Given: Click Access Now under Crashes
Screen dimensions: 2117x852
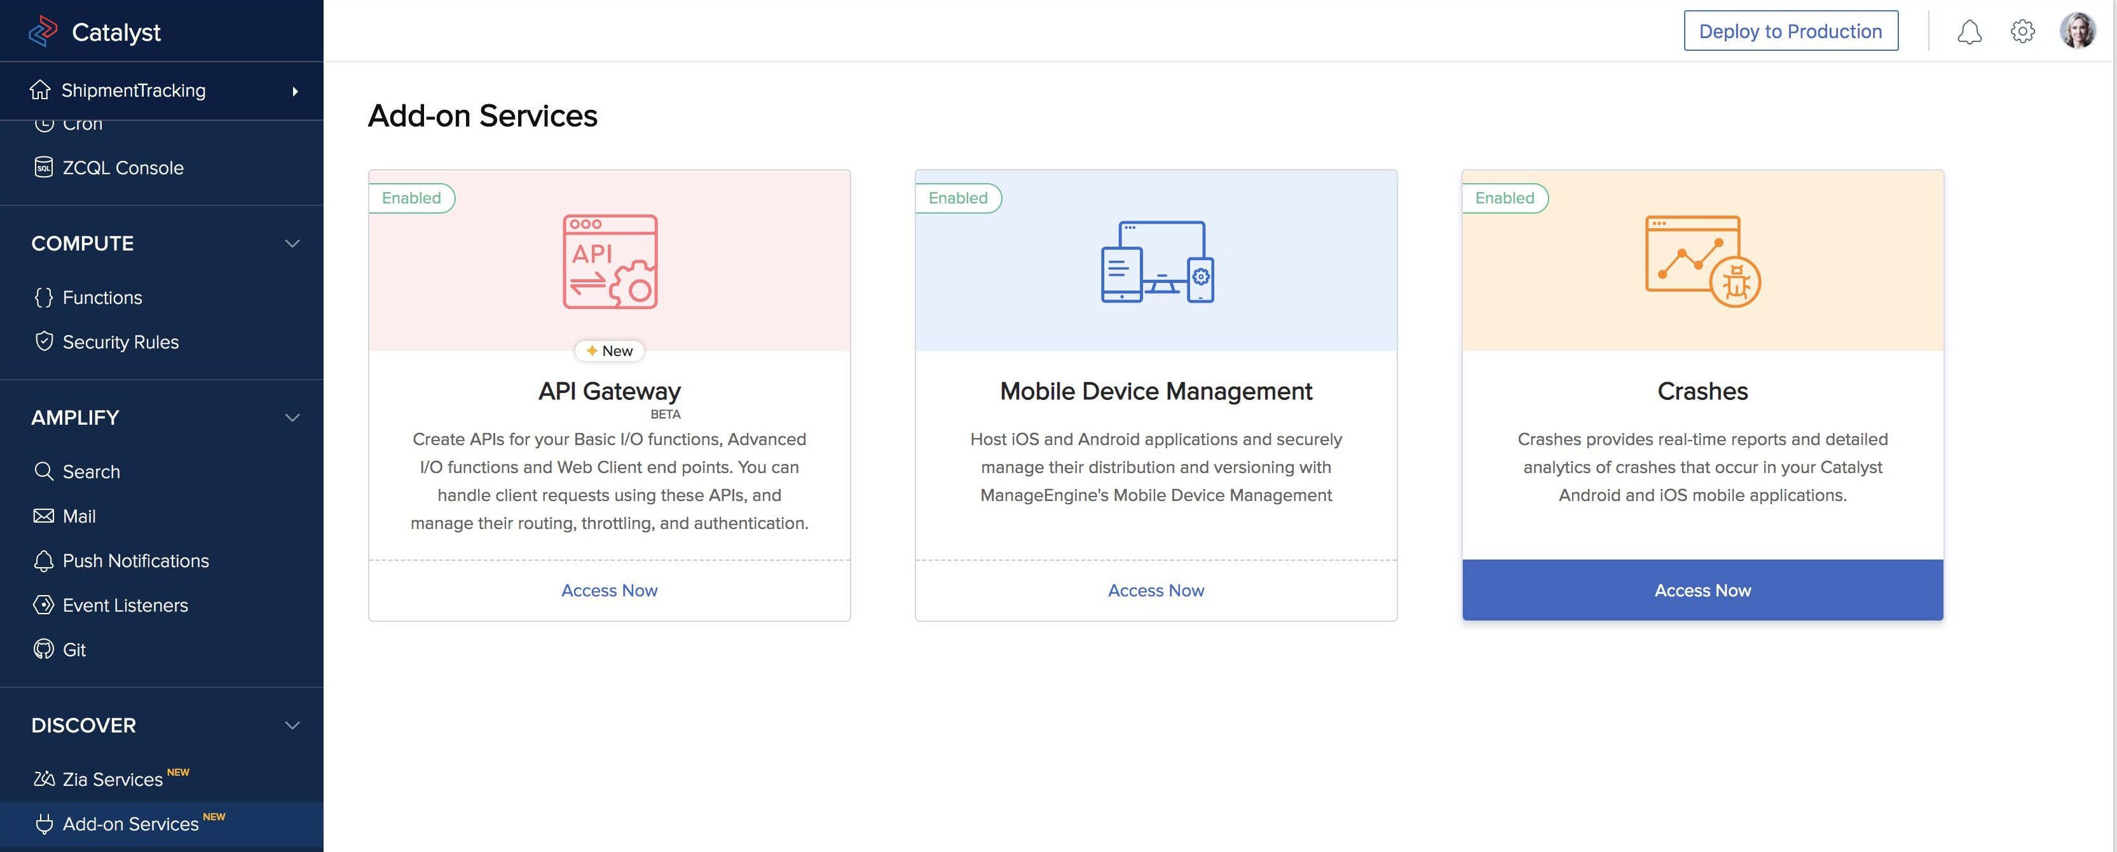Looking at the screenshot, I should tap(1702, 591).
